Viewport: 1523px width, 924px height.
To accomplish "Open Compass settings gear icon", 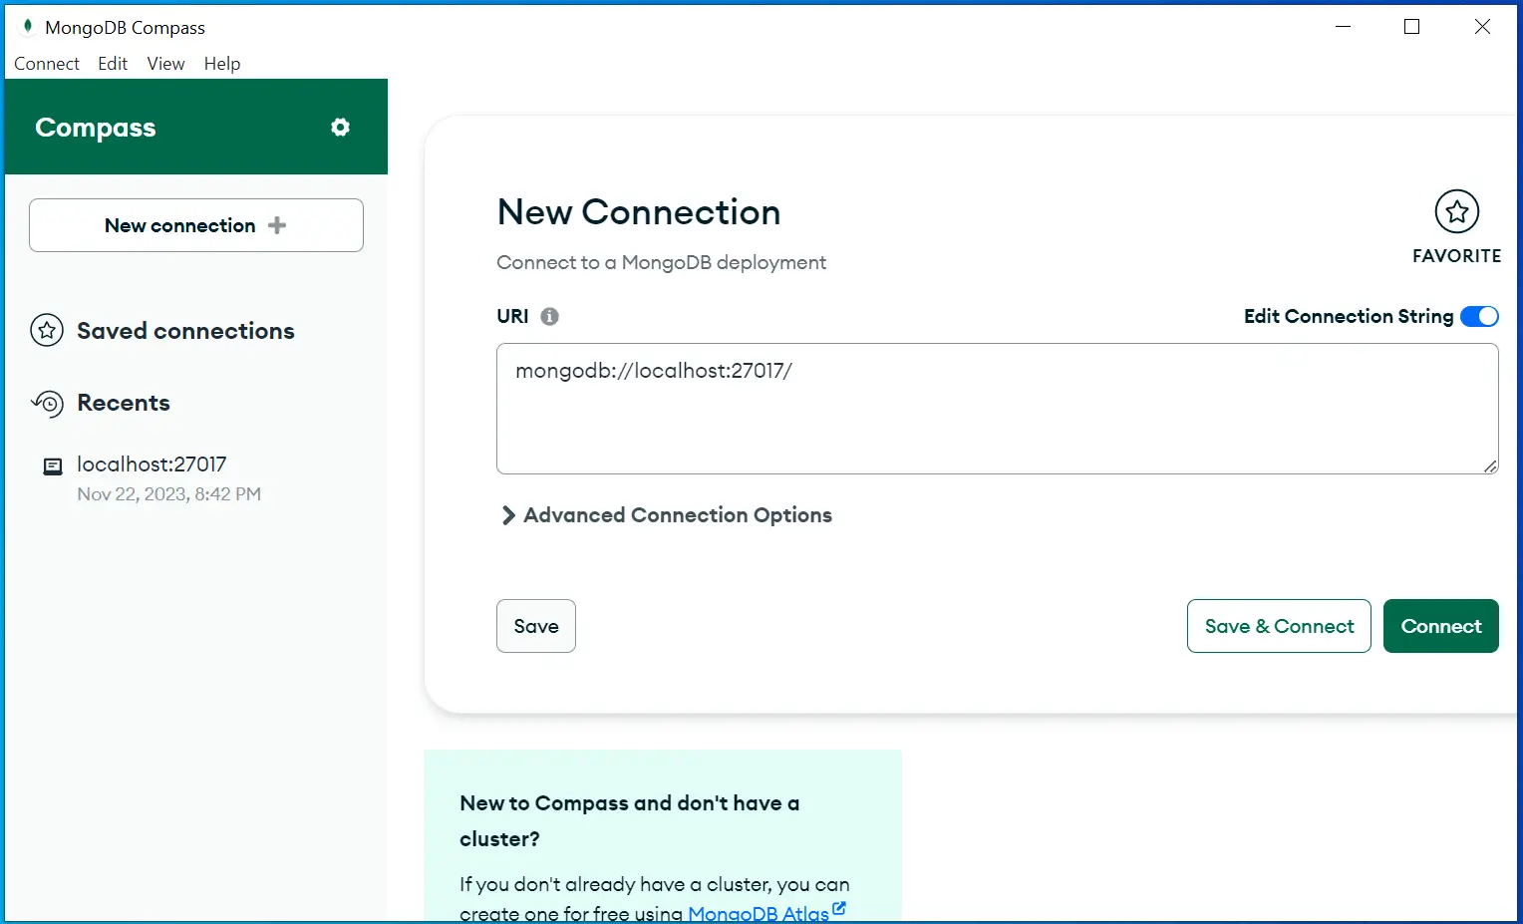I will pyautogui.click(x=341, y=127).
